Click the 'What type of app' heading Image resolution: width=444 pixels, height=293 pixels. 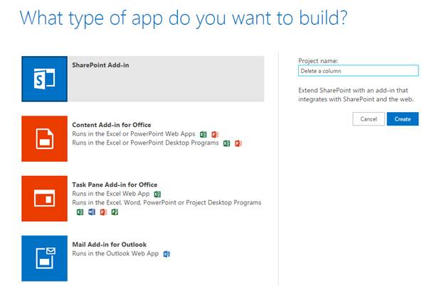click(x=184, y=18)
